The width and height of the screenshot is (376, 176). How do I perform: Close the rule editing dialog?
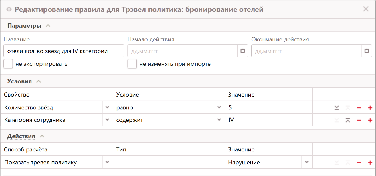pos(366,9)
